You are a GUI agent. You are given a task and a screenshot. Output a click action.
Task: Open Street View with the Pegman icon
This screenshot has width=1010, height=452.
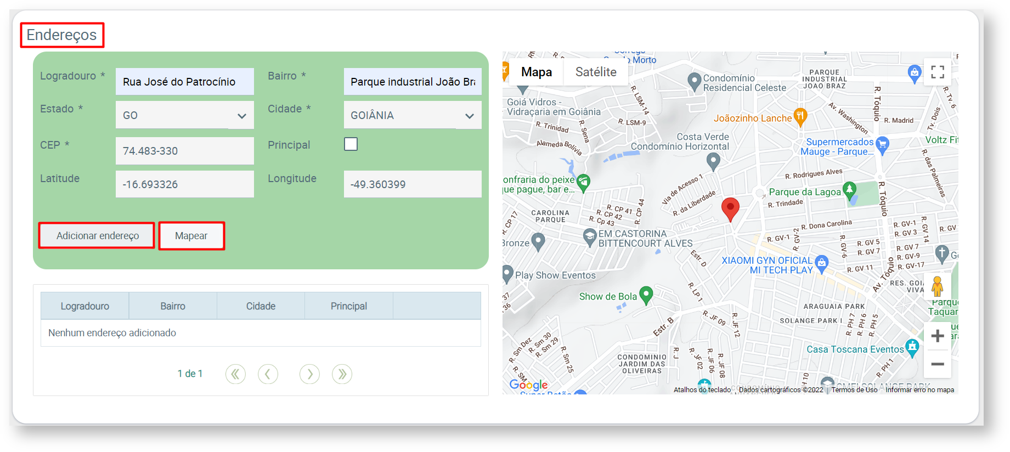tap(938, 287)
